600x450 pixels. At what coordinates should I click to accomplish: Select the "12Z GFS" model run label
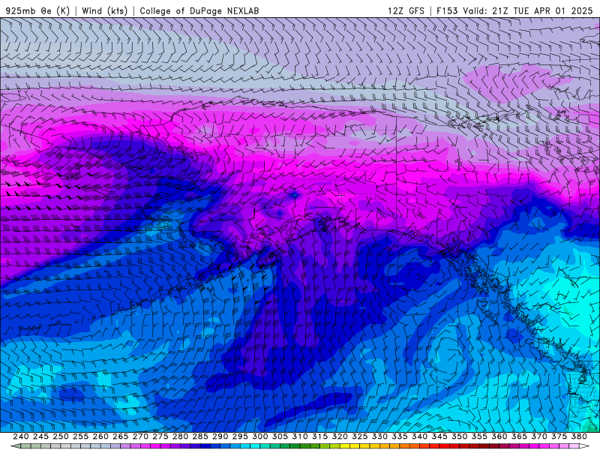[406, 11]
